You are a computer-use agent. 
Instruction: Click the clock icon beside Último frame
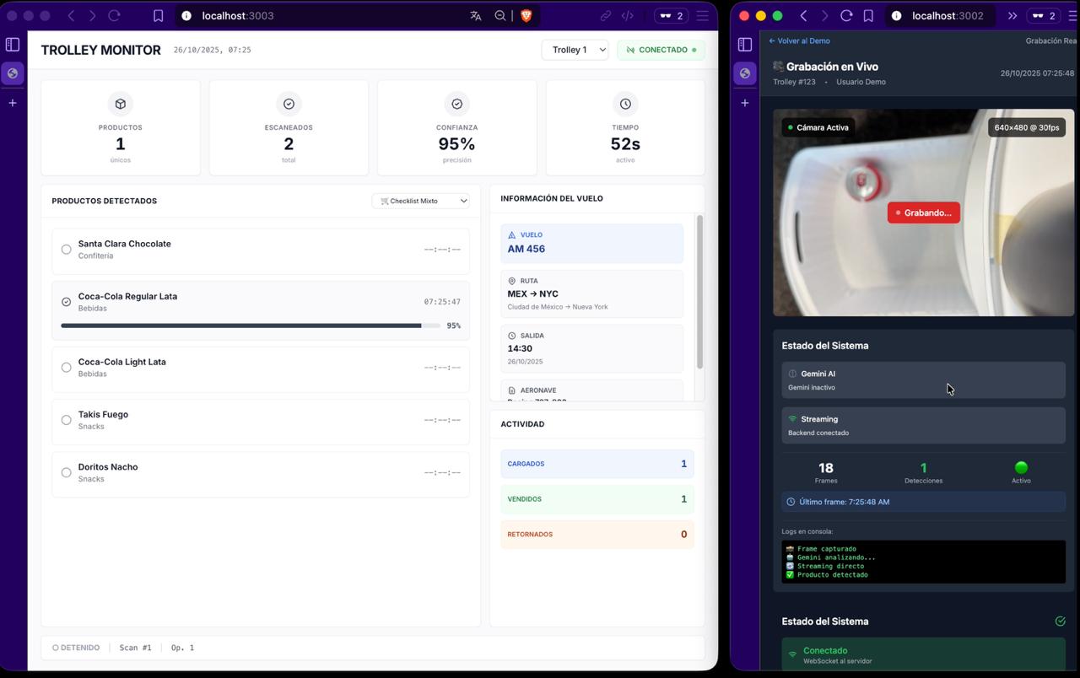click(x=791, y=502)
